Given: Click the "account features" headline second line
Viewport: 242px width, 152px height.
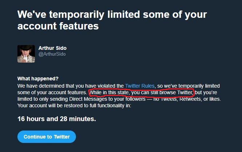Looking at the screenshot, I should pos(58,26).
